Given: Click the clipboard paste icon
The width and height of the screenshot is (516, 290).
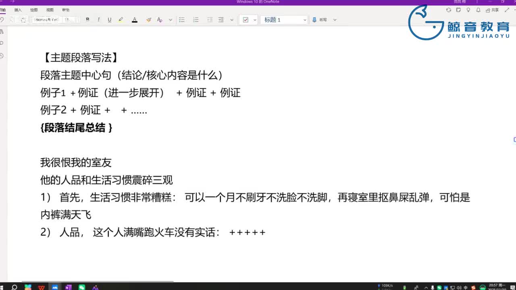Looking at the screenshot, I should point(23,19).
